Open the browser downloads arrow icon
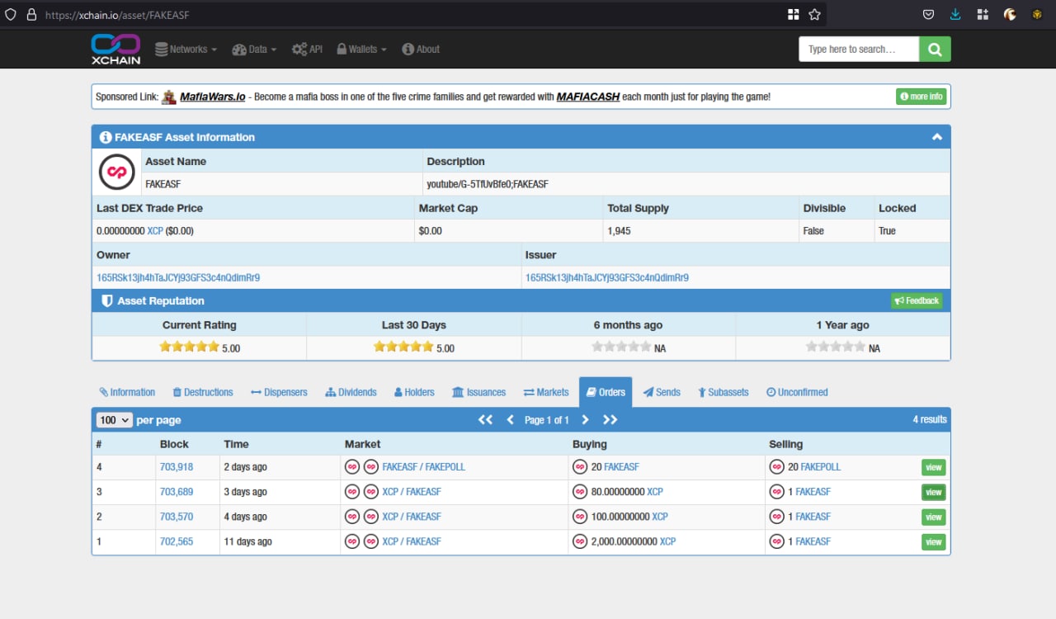 pos(955,14)
